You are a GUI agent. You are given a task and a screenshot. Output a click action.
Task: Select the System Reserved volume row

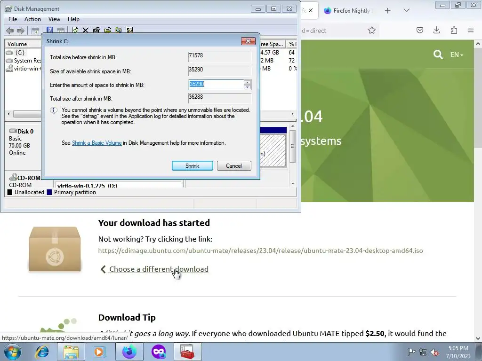[x=24, y=61]
